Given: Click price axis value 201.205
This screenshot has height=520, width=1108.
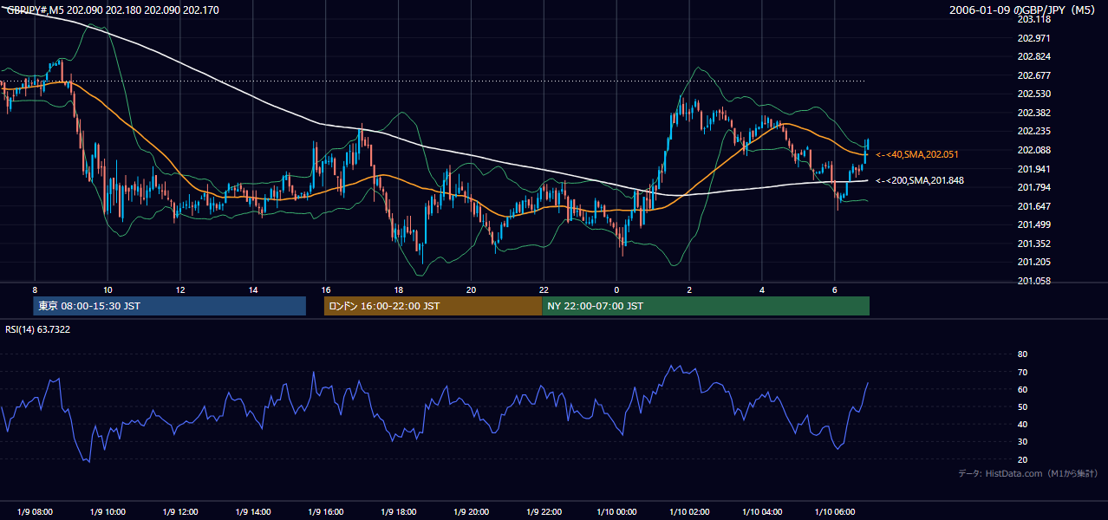Looking at the screenshot, I should (1033, 262).
